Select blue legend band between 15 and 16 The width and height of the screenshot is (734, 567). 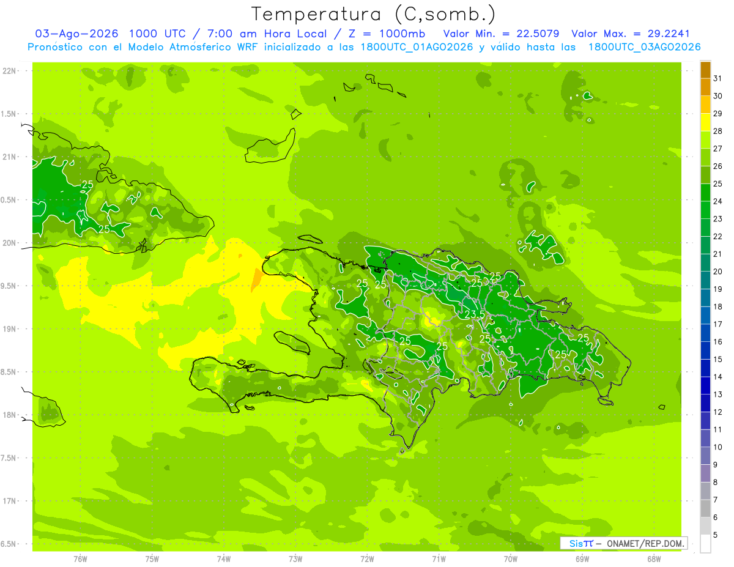coord(705,350)
